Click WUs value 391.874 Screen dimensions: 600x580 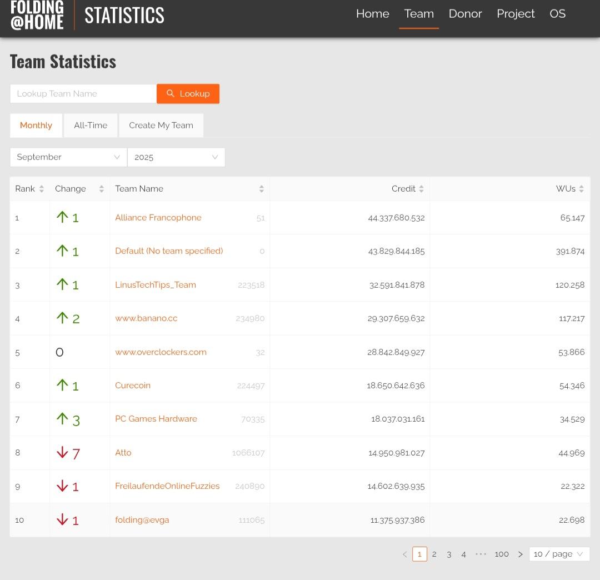pos(570,251)
